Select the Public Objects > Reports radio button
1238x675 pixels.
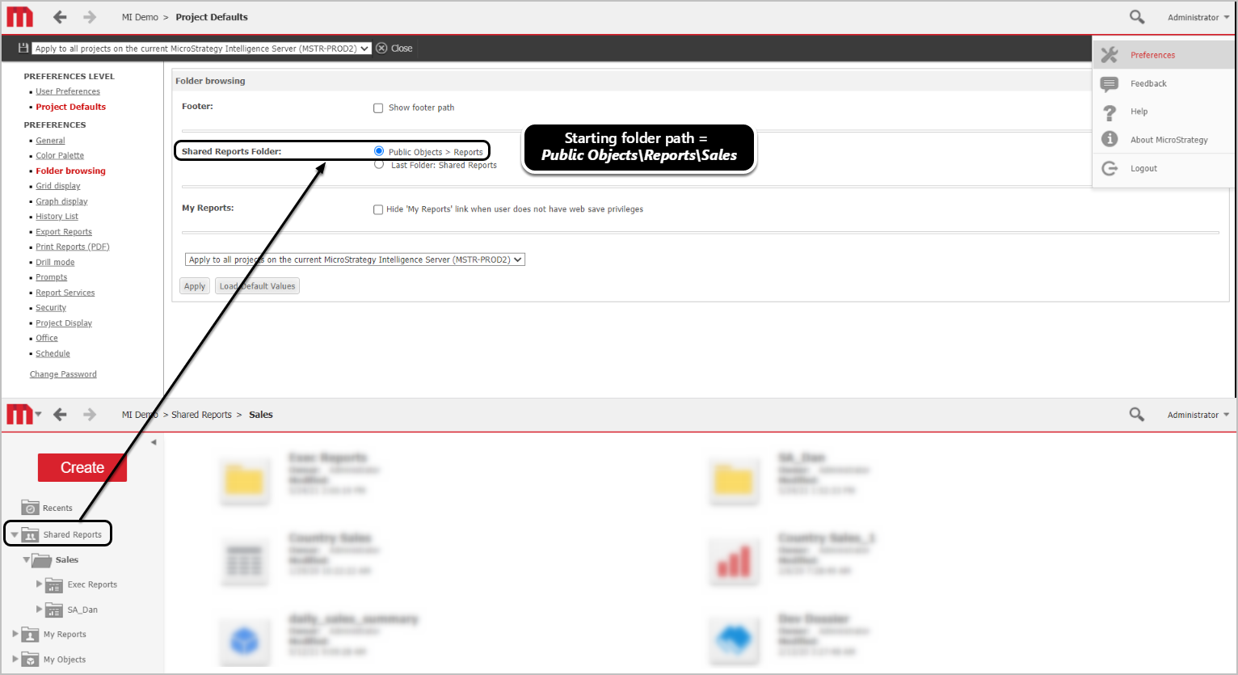tap(379, 151)
